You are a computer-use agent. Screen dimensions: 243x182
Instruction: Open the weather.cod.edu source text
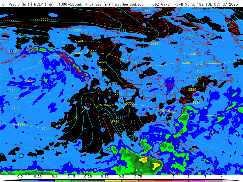(x=129, y=4)
